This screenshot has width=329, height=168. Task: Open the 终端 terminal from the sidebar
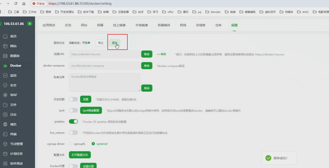(15, 134)
